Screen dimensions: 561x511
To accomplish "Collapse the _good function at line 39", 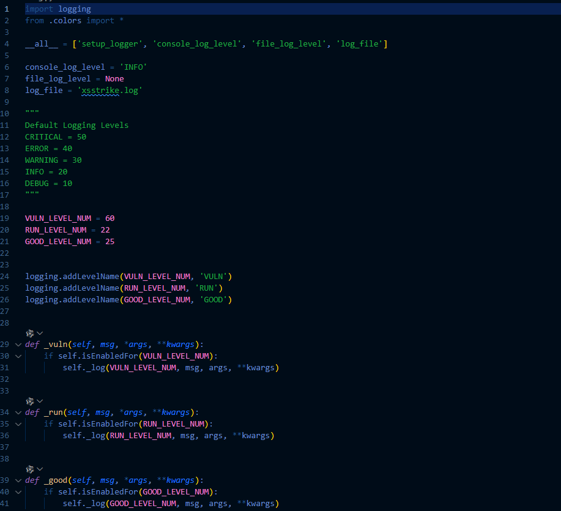I will (x=18, y=480).
